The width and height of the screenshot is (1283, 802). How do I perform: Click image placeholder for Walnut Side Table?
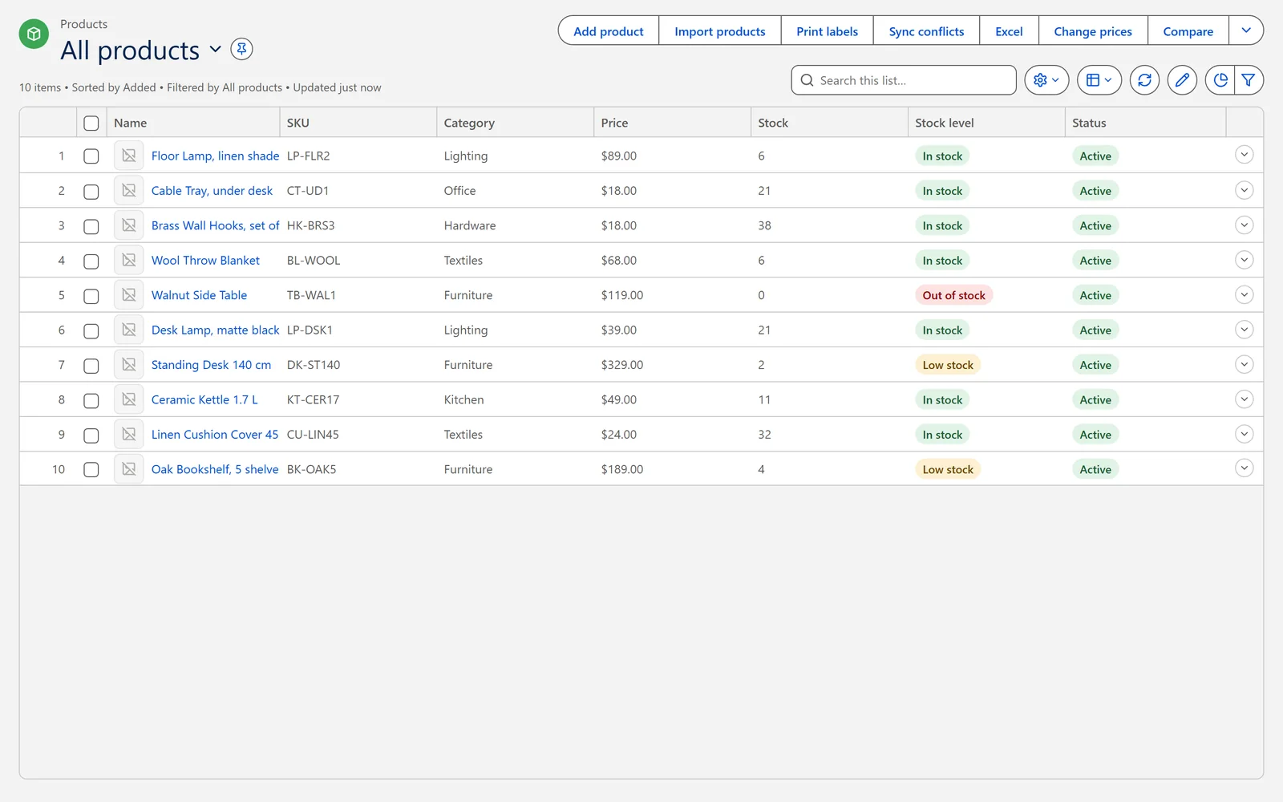pos(129,295)
